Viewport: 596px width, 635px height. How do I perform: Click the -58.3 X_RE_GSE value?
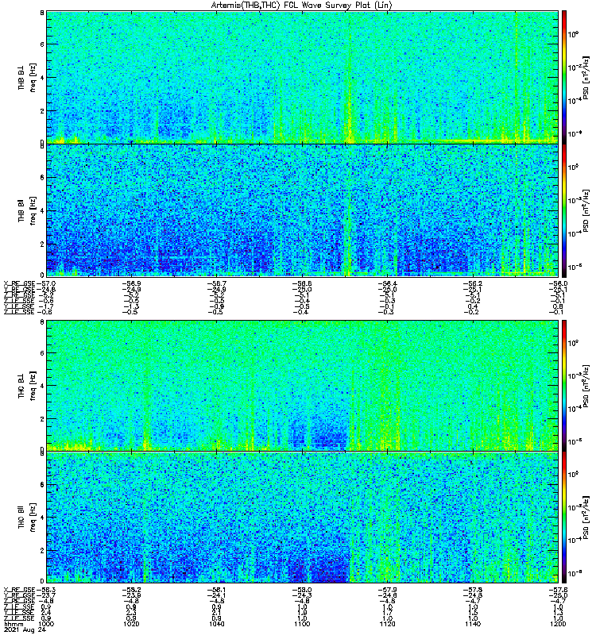pyautogui.click(x=46, y=590)
